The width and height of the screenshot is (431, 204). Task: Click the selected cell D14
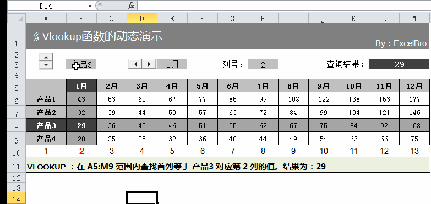(142, 198)
